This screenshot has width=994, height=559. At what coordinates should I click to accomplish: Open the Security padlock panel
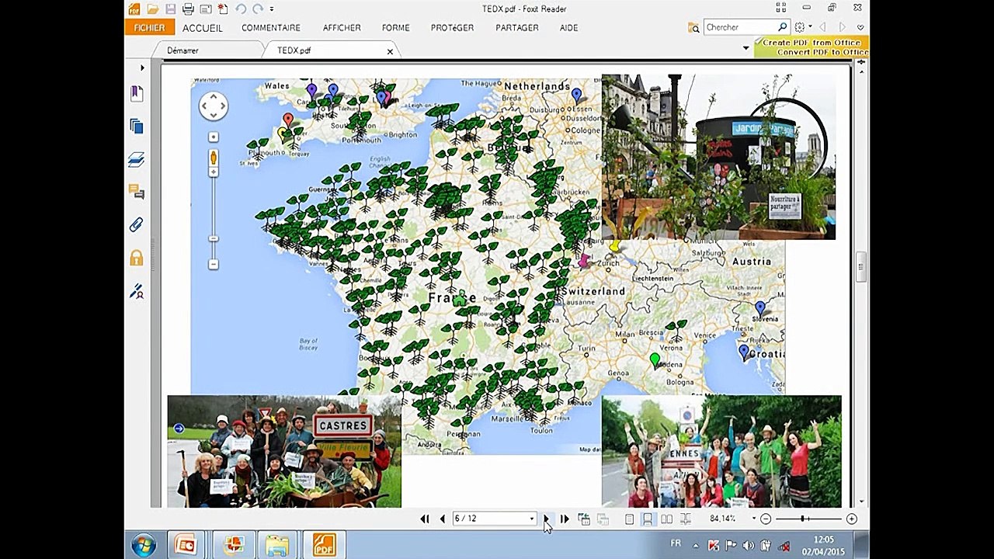(x=137, y=258)
